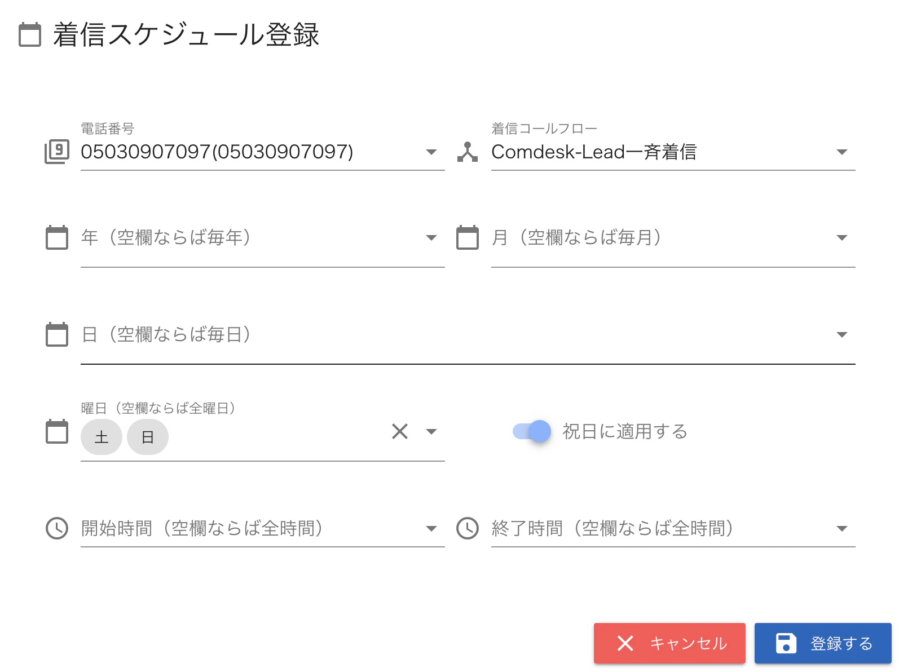Click the Comdesk-Lead一斉着信 call flow value
This screenshot has height=672, width=899.
[x=594, y=152]
